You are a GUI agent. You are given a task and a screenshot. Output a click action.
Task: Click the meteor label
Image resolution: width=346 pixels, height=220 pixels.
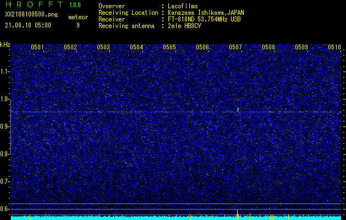pyautogui.click(x=78, y=17)
